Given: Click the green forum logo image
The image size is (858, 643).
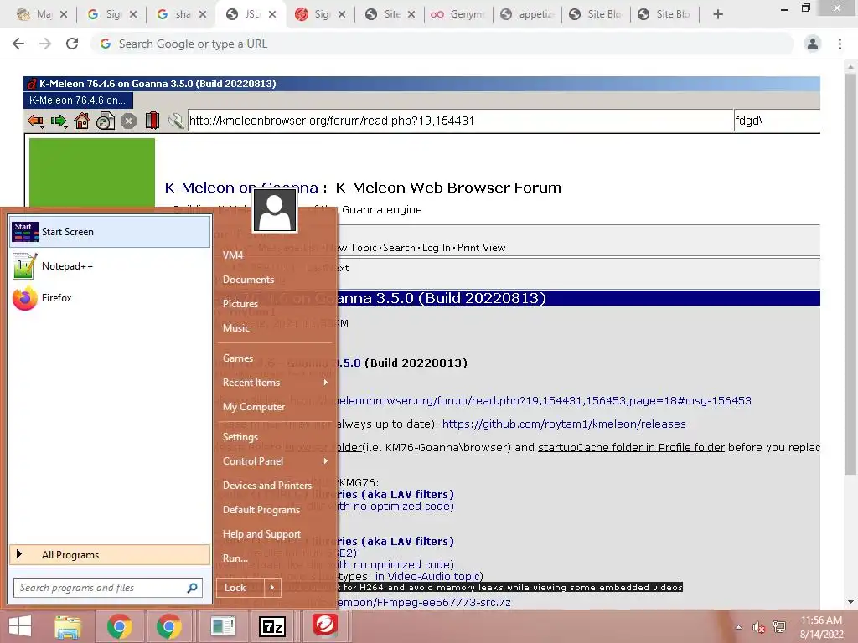Looking at the screenshot, I should tap(92, 172).
